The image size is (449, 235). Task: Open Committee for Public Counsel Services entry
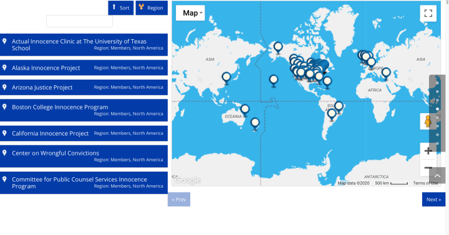click(84, 183)
